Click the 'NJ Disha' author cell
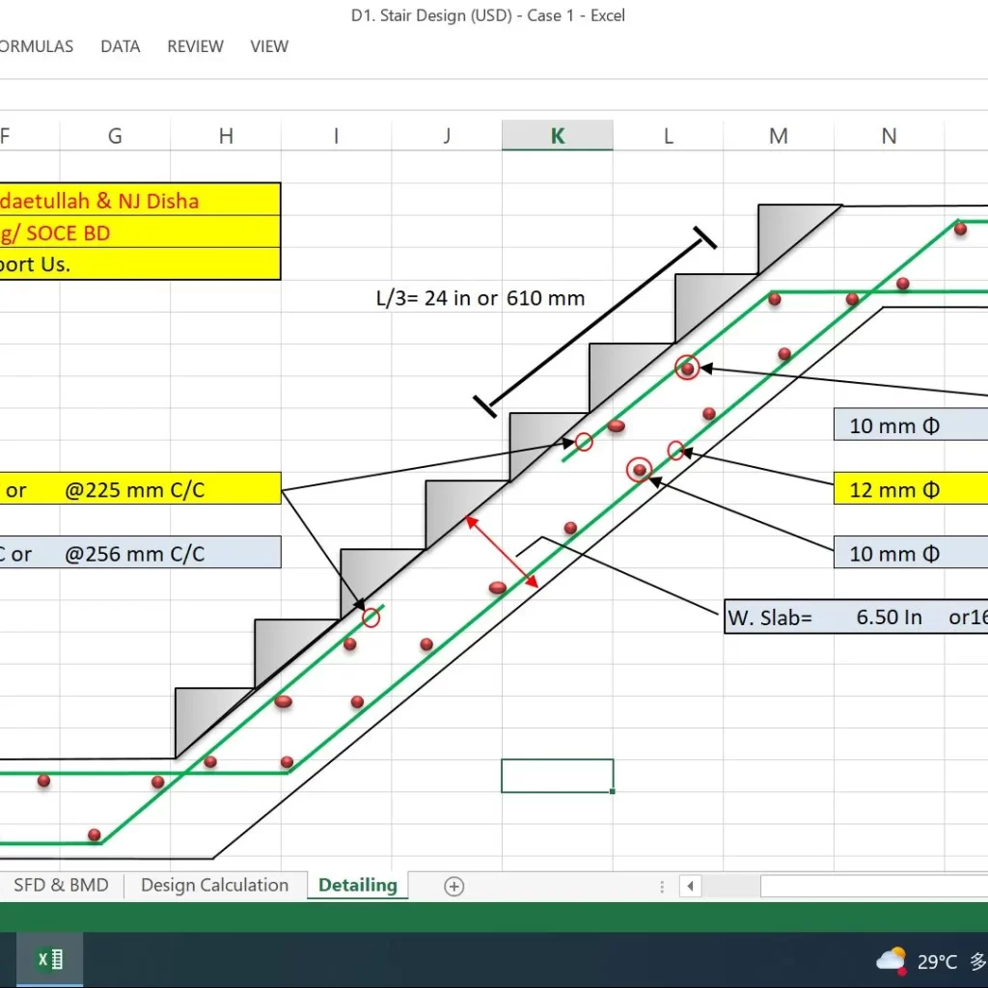Screen dimensions: 988x988 (x=140, y=200)
